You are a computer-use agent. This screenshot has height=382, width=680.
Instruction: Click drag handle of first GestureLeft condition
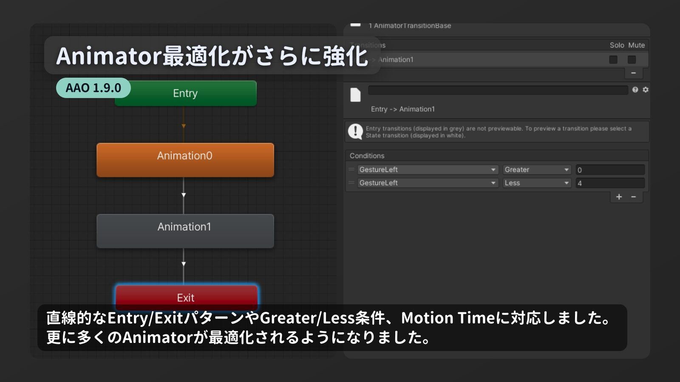(351, 169)
